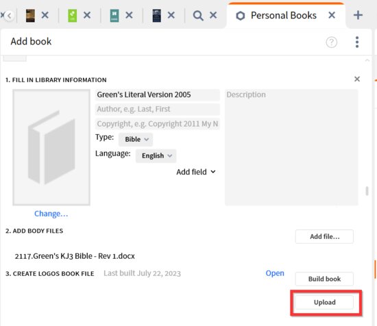Open the Type dropdown showing Bible
This screenshot has width=377, height=326.
click(x=136, y=139)
